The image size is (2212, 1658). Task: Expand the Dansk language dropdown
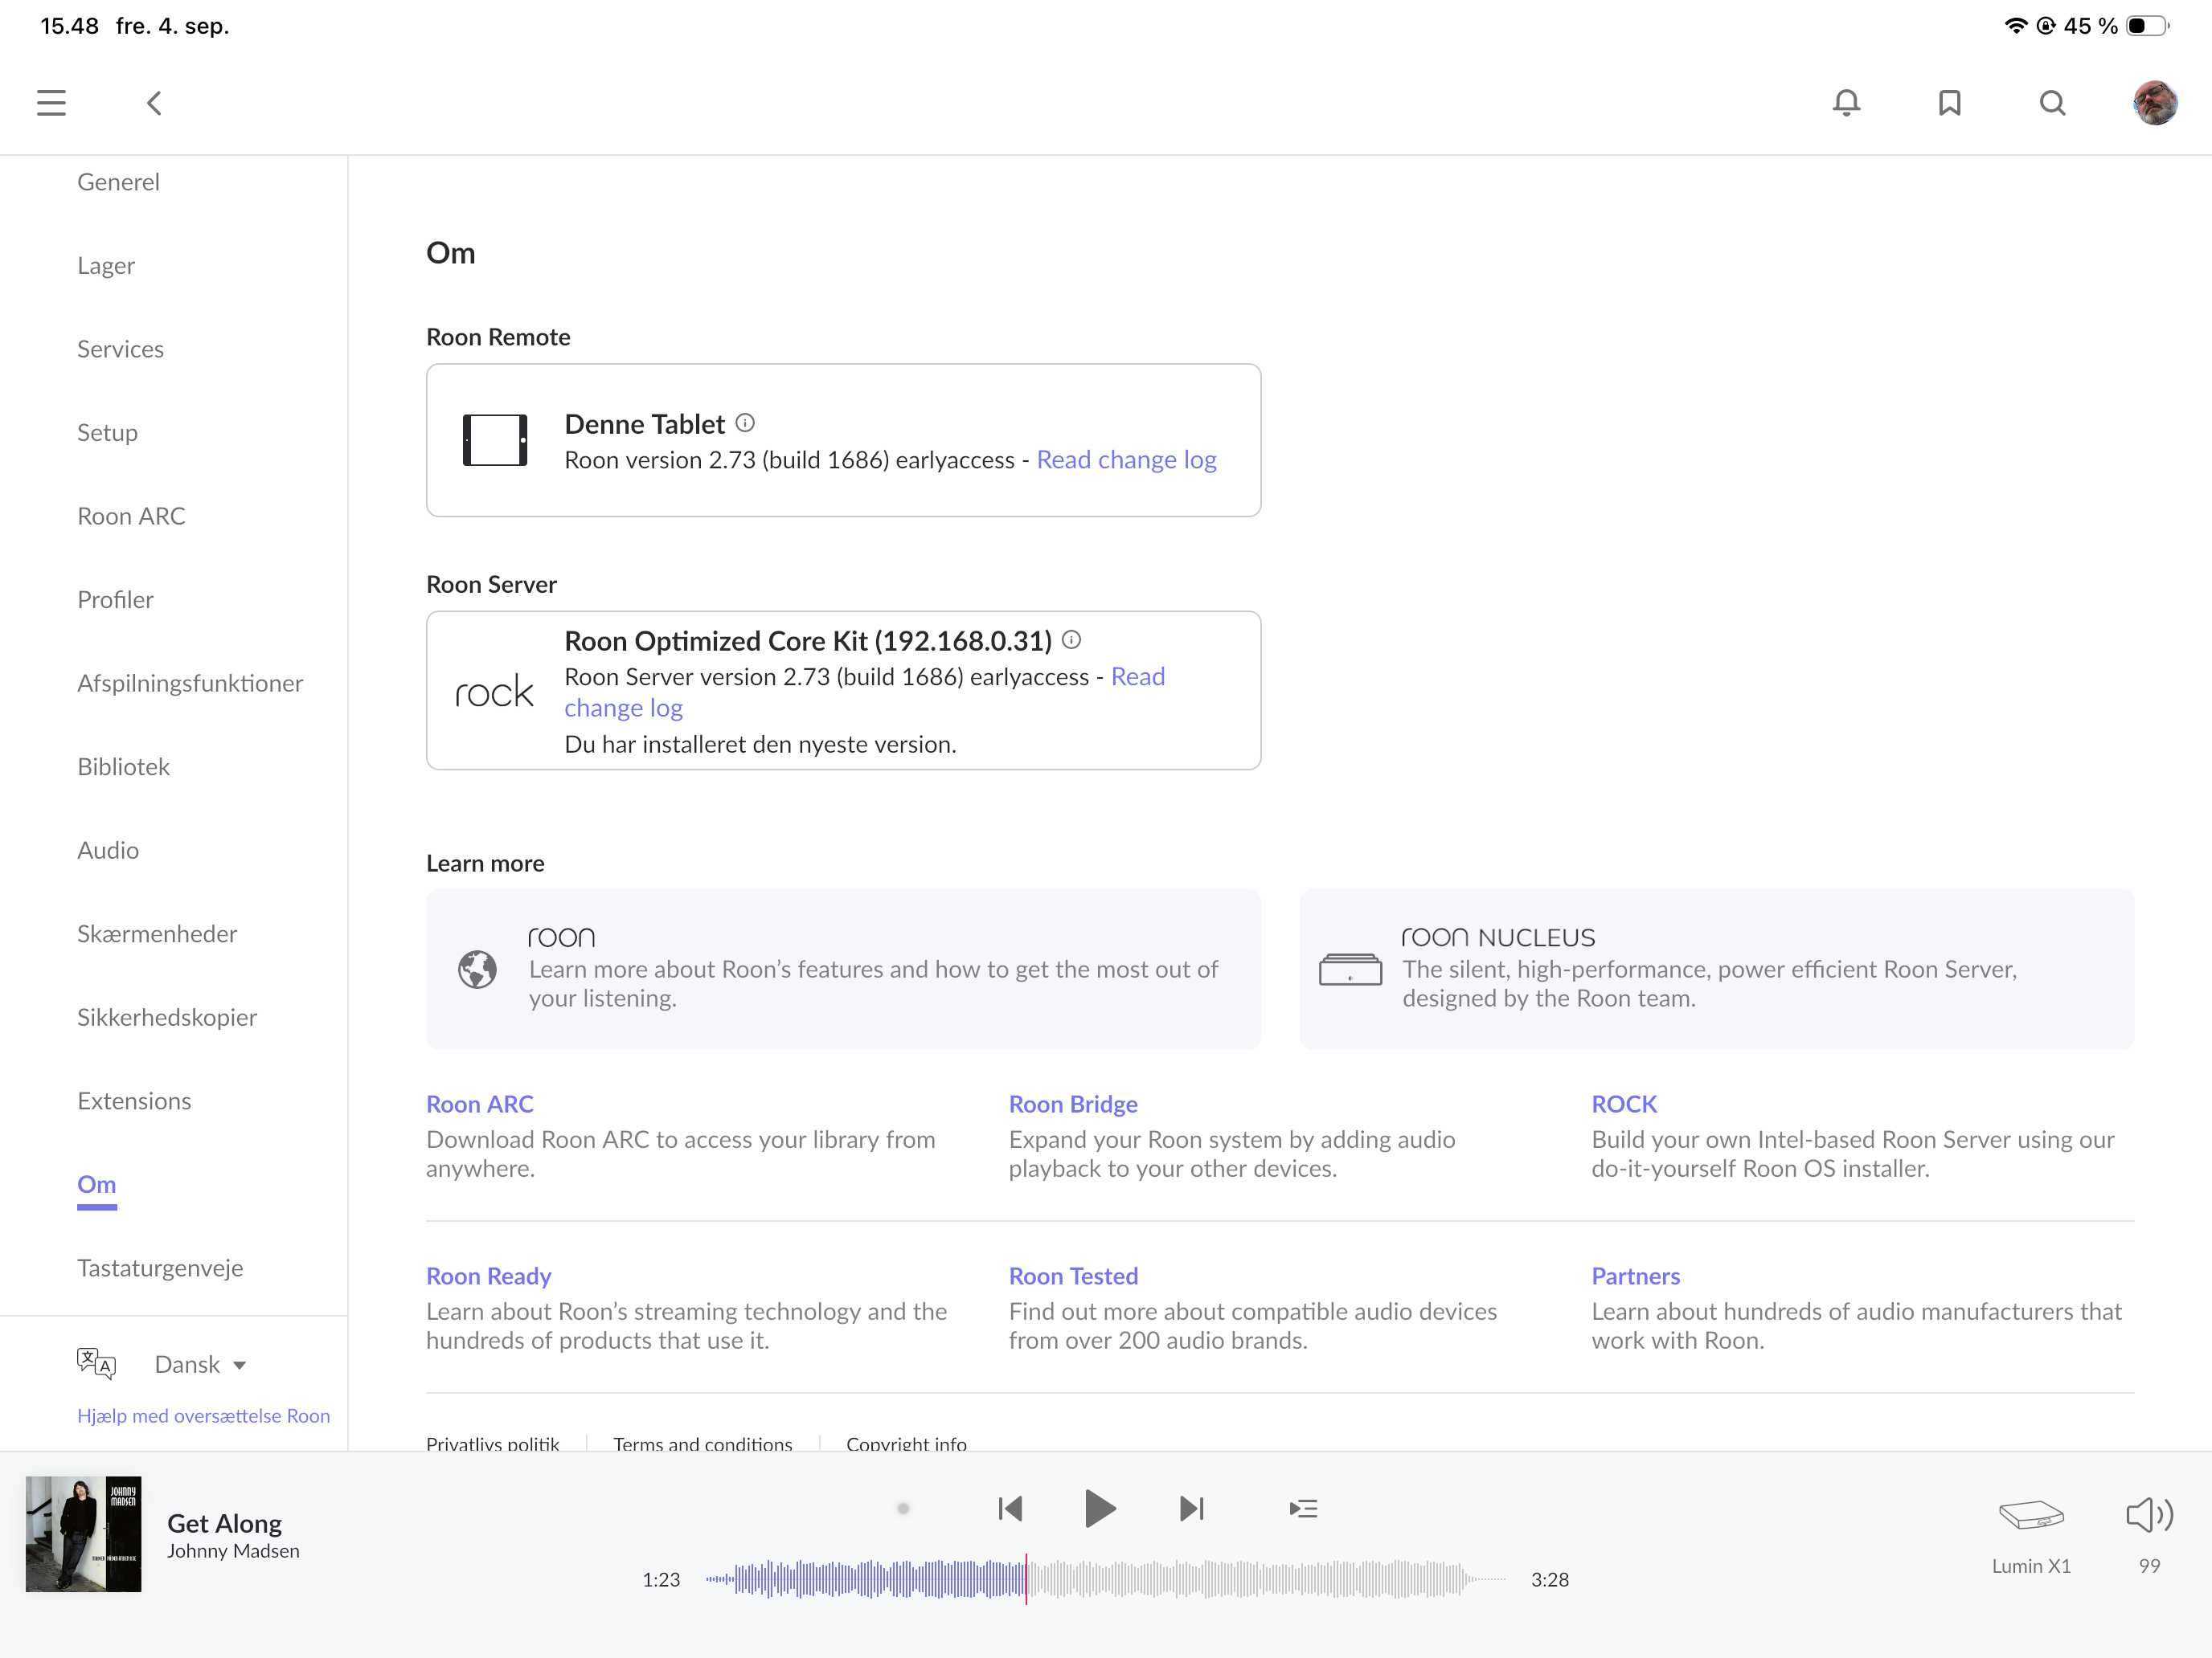[x=200, y=1364]
